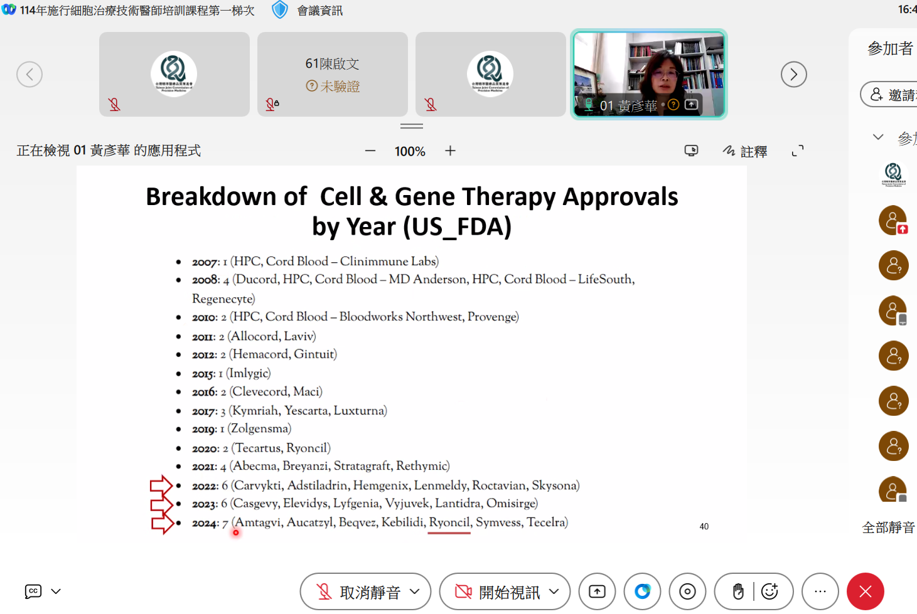Viewport: 917px width, 614px height.
Task: Open video options arrow next to 開始視訊
Action: 554,591
